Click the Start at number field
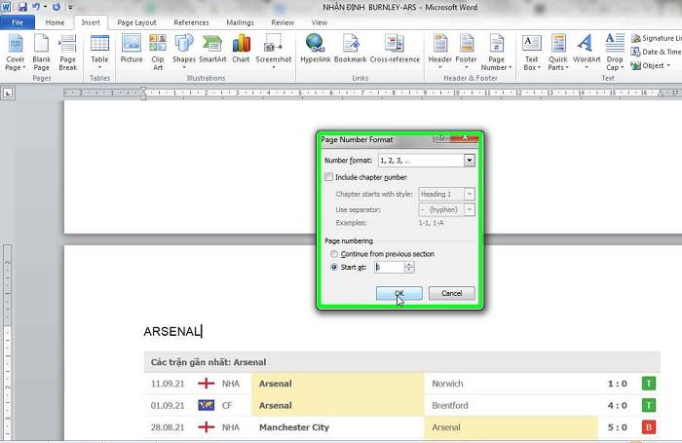 click(x=390, y=267)
